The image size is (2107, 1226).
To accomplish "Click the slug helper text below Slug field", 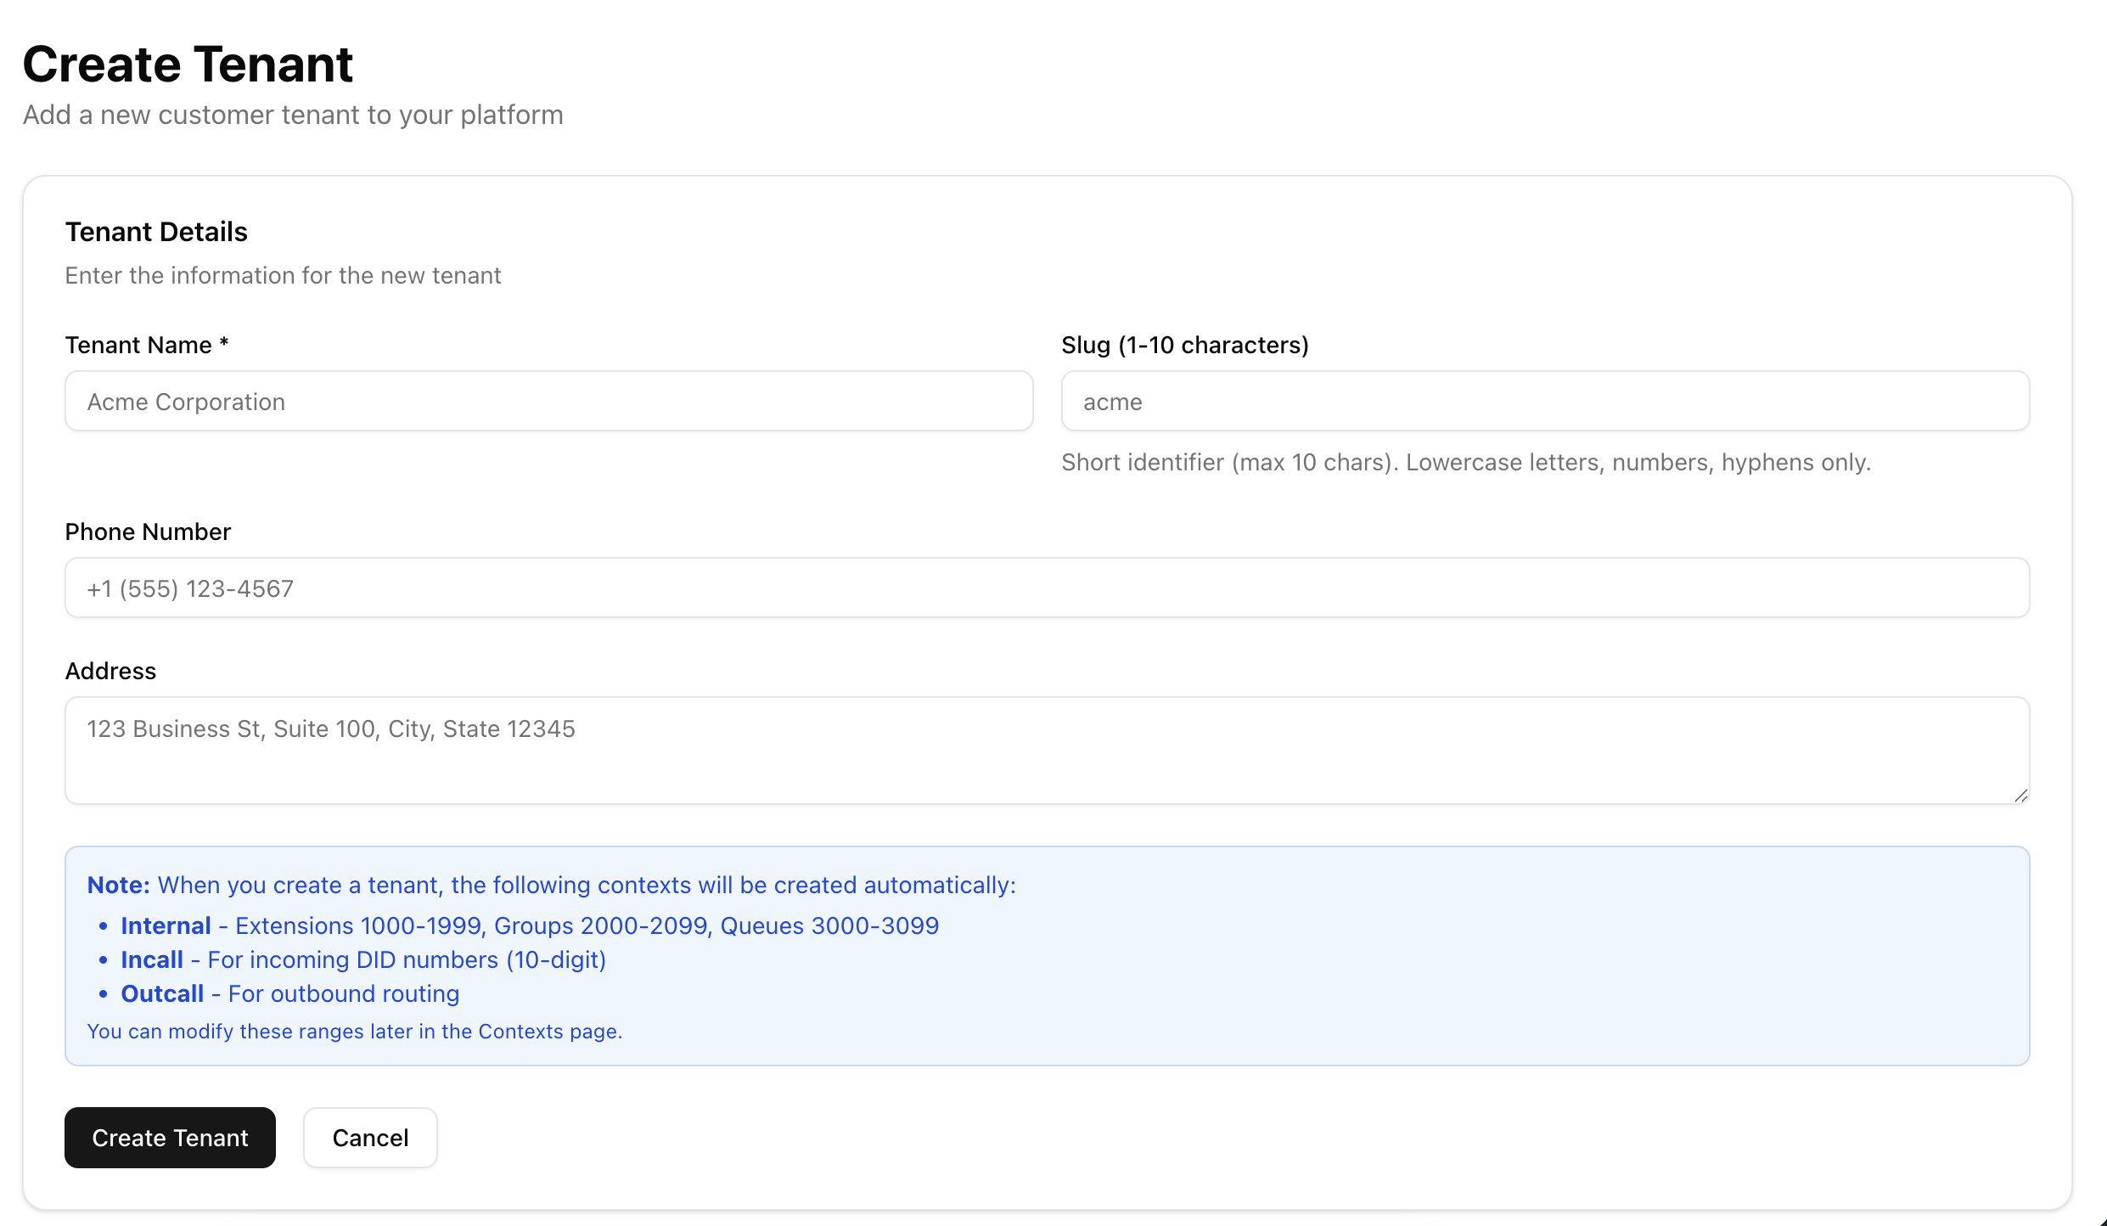I will point(1464,462).
